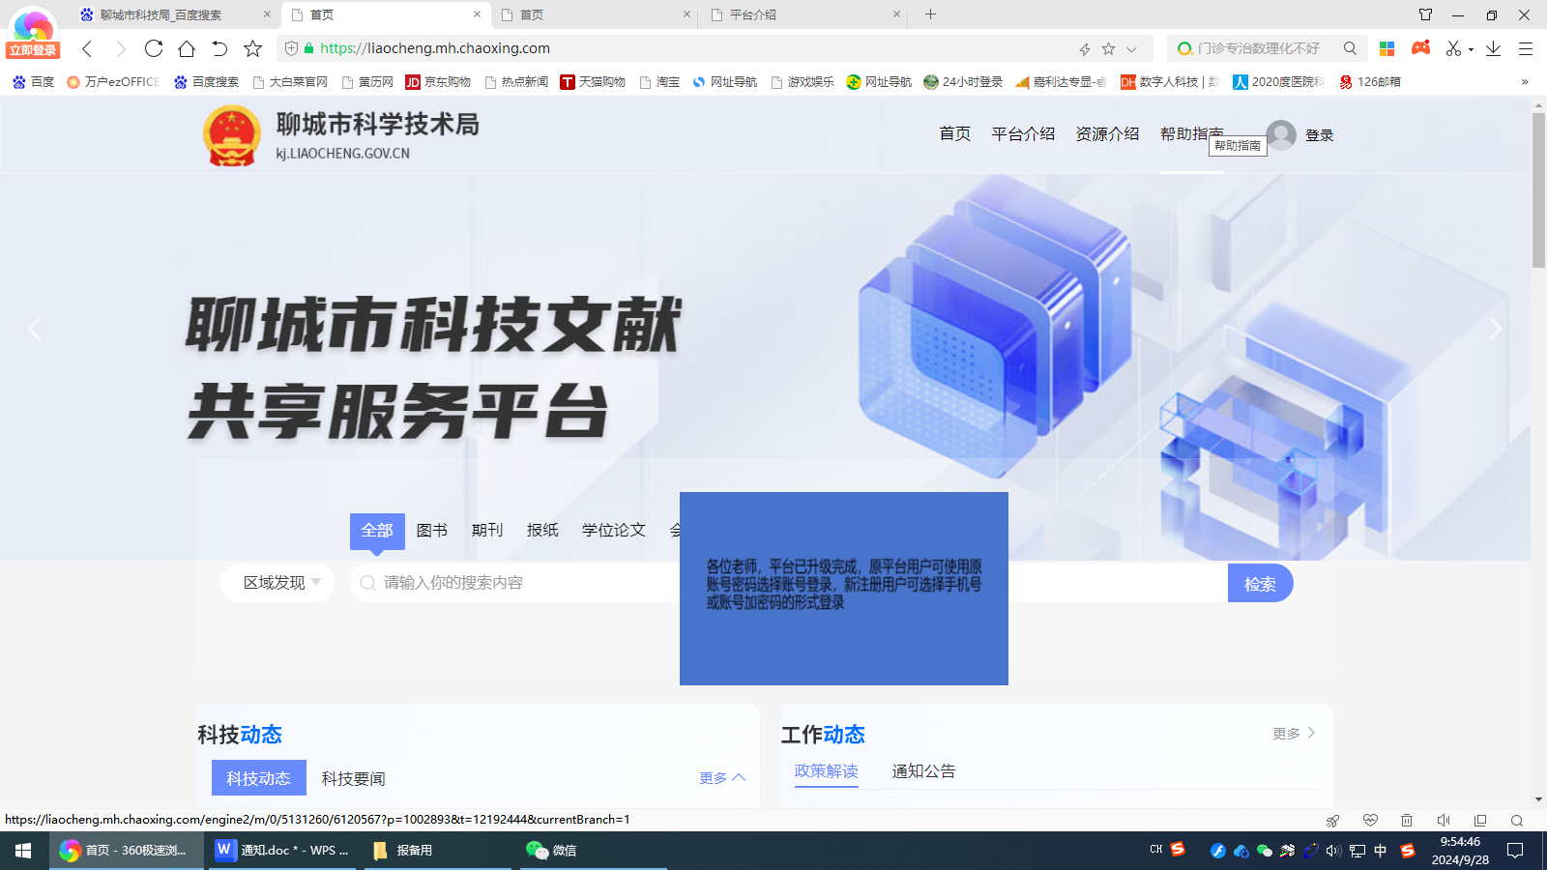Screen dimensions: 1547x870
Task: Click 更多 in the 工作动态 section
Action: coord(1294,734)
